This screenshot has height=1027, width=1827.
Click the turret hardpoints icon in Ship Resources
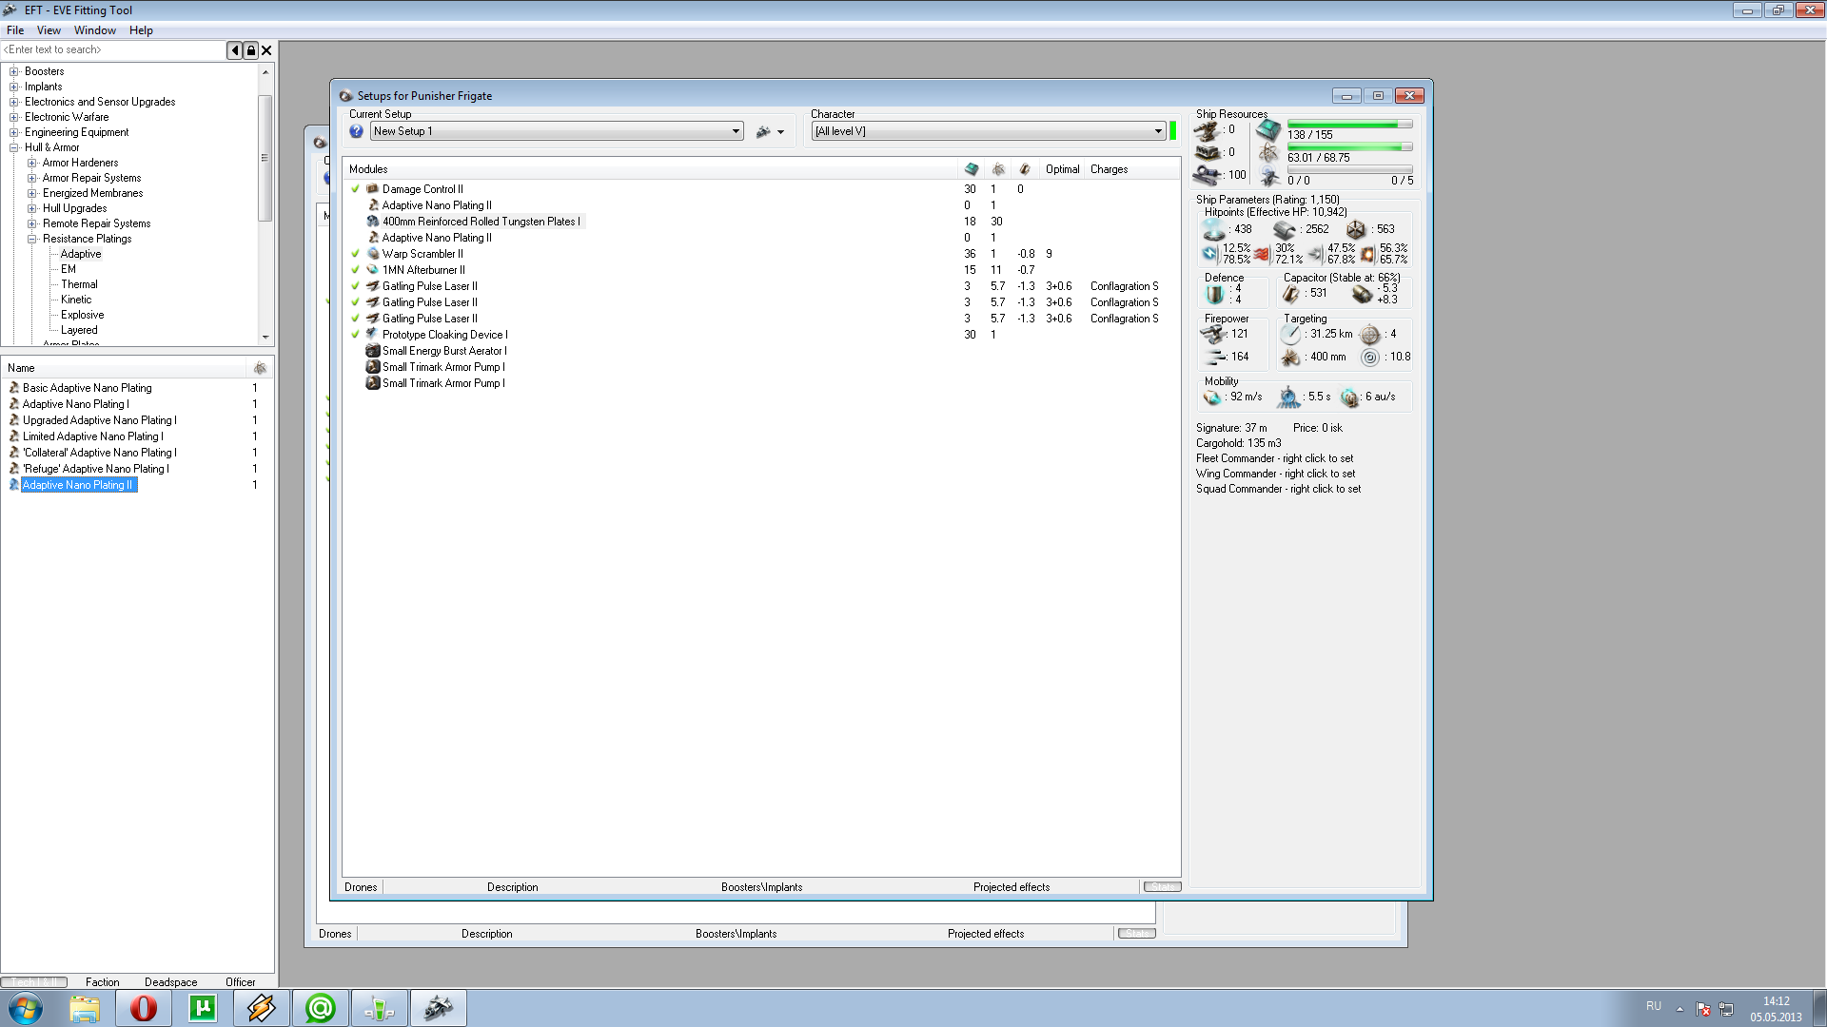pos(1208,130)
